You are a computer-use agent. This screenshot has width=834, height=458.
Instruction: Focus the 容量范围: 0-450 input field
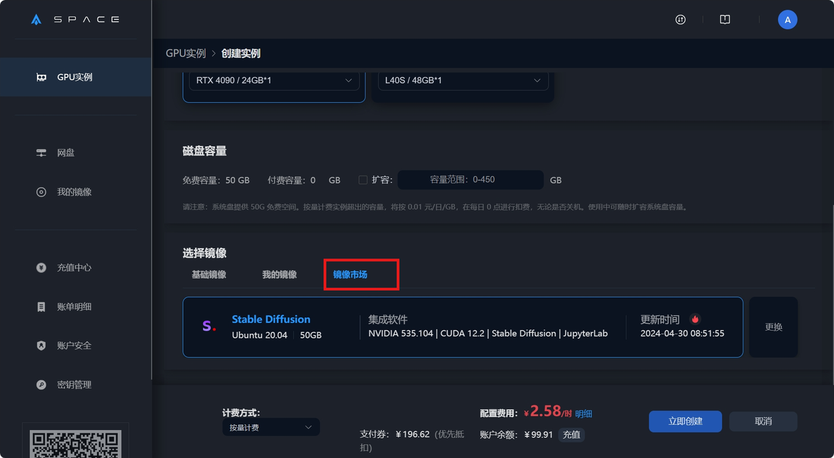(471, 180)
